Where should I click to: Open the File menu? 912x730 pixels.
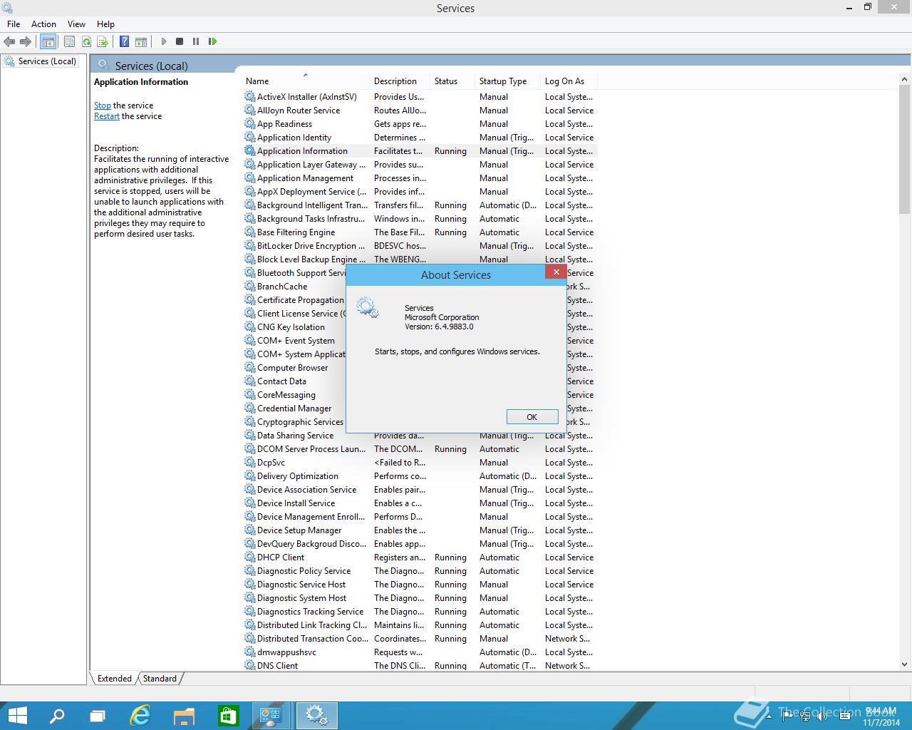tap(14, 24)
